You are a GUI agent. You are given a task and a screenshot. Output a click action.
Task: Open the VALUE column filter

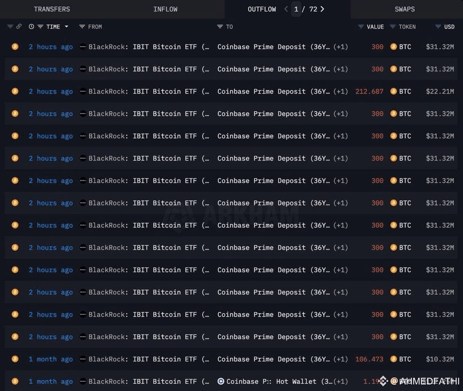coord(361,27)
